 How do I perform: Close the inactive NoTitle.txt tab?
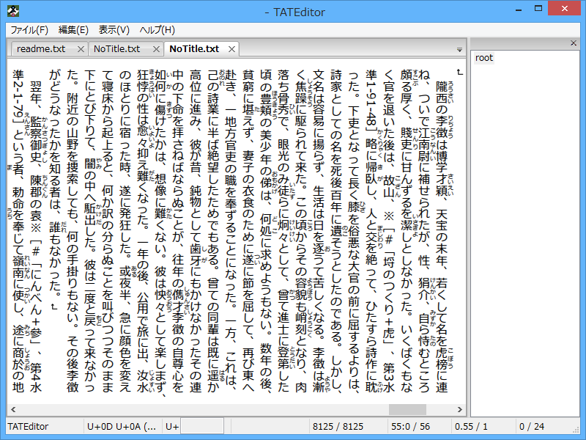pyautogui.click(x=156, y=49)
